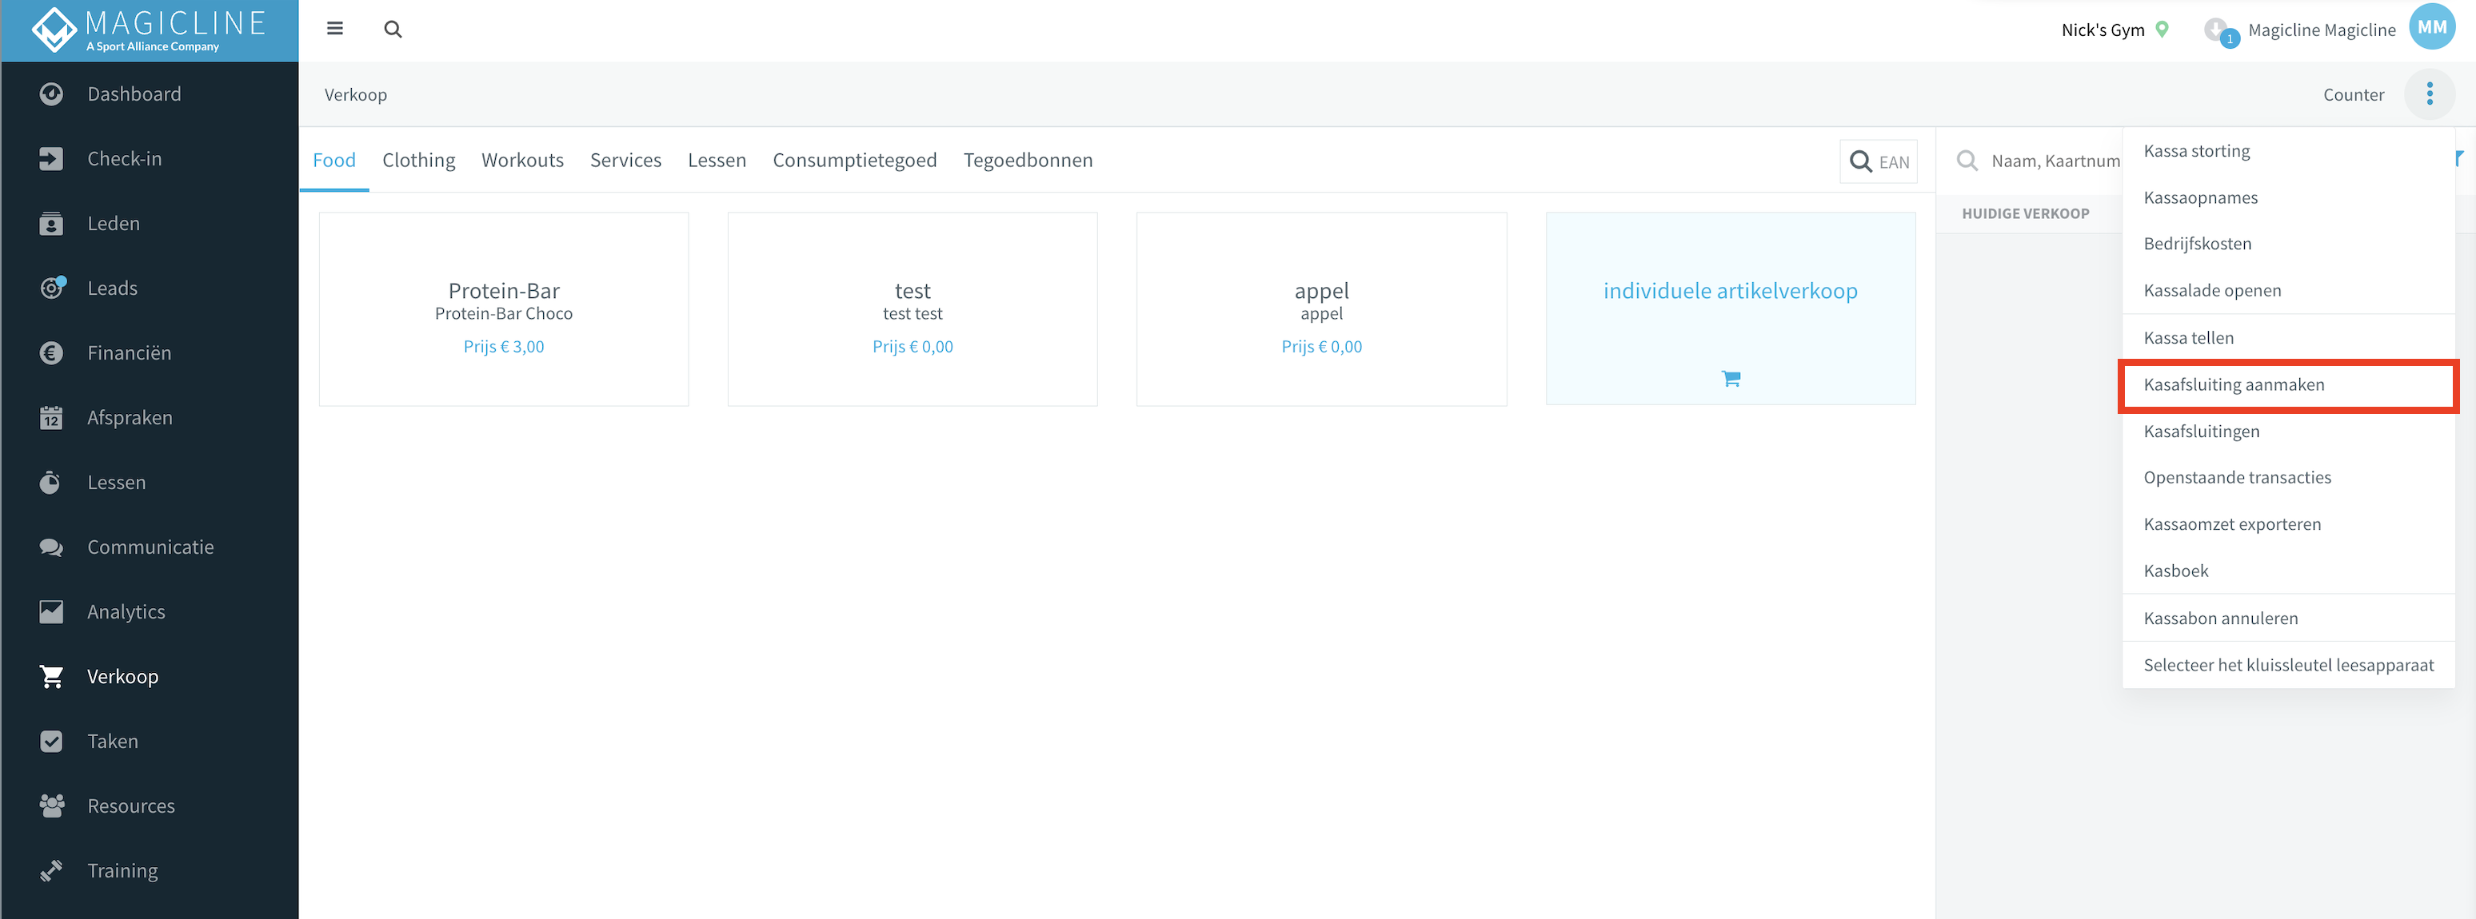Select Kassaomzet exporteren menu entry
Viewport: 2476px width, 919px height.
pyautogui.click(x=2287, y=524)
